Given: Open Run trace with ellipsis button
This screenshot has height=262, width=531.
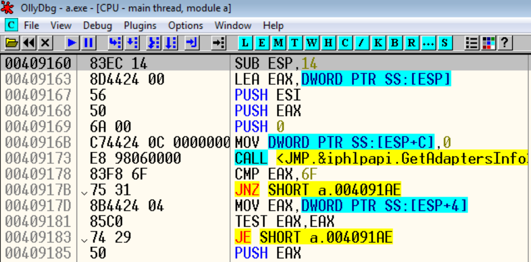Looking at the screenshot, I should [x=428, y=43].
